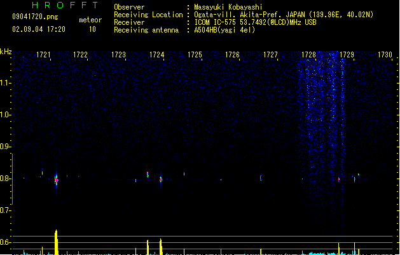Click the red echo just before 1729

point(339,179)
